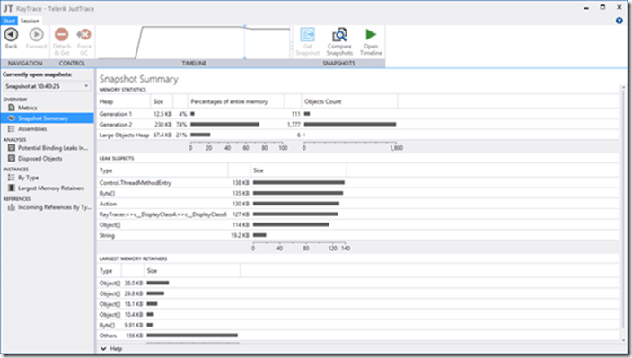Screen dimensions: 632x358
Task: Click the green Open Timeline icon
Action: 371,34
